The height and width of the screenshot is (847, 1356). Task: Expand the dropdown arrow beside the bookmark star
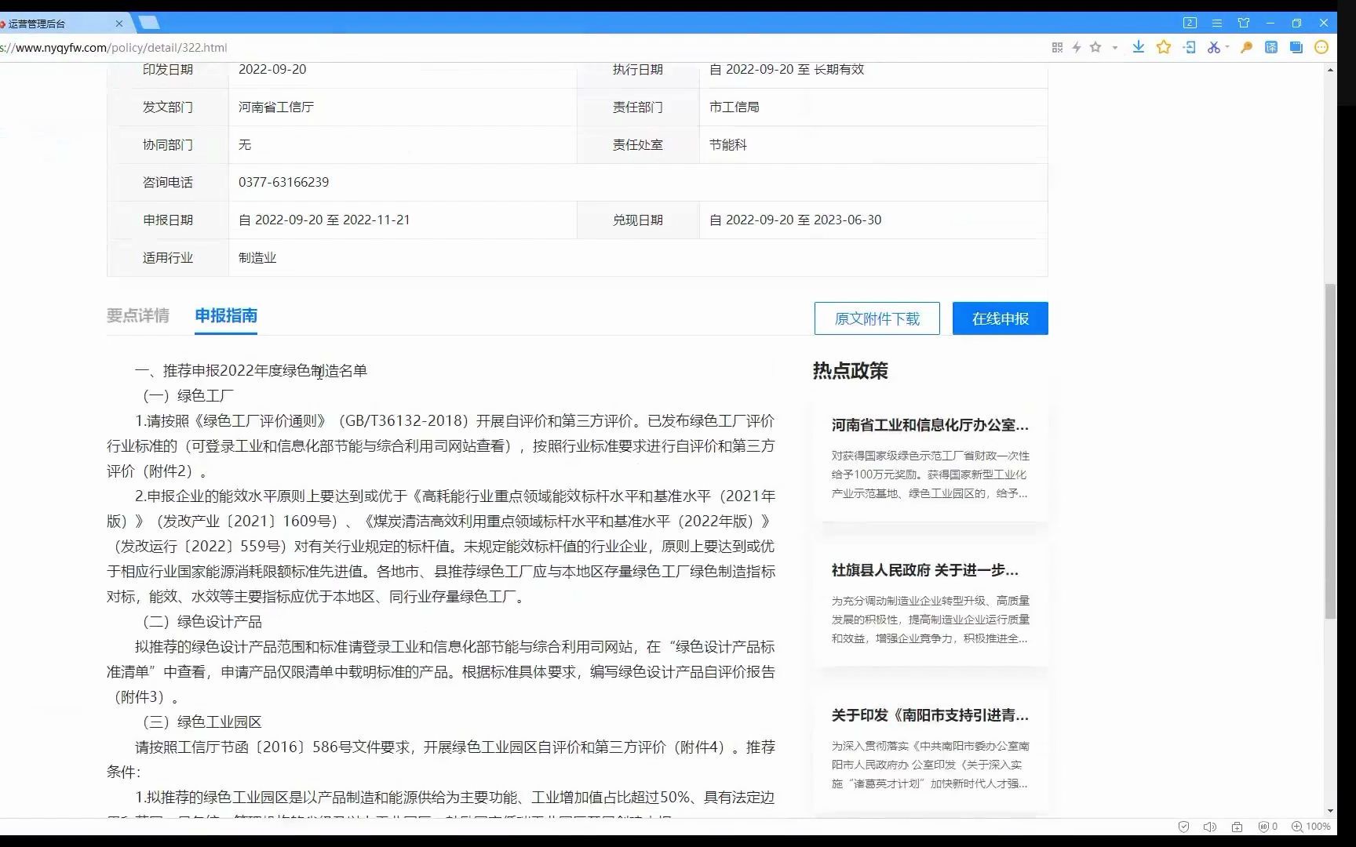(x=1114, y=48)
